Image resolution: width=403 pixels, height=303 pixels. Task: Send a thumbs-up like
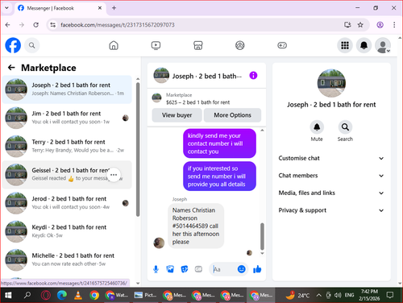(x=257, y=269)
